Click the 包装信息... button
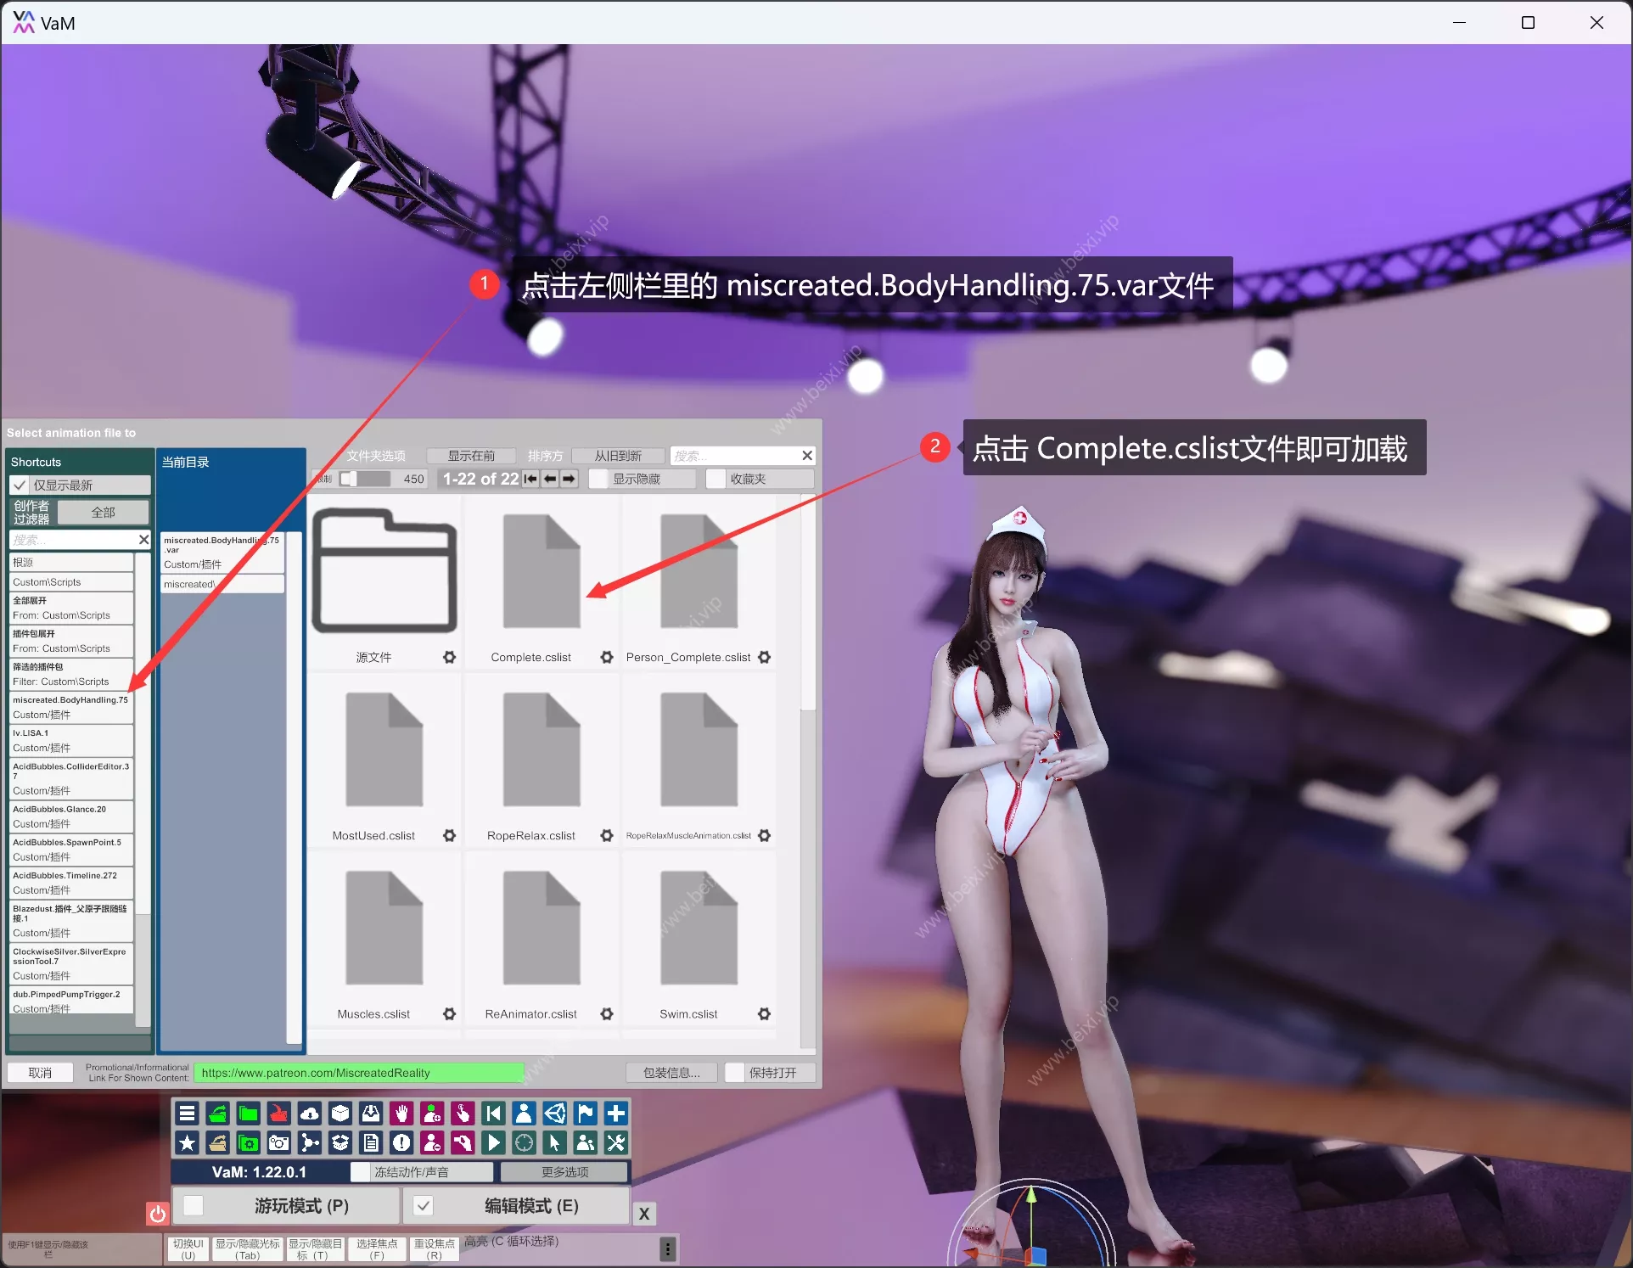 pyautogui.click(x=671, y=1072)
